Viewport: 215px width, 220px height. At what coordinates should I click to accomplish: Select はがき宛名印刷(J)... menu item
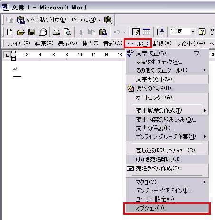[167, 159]
